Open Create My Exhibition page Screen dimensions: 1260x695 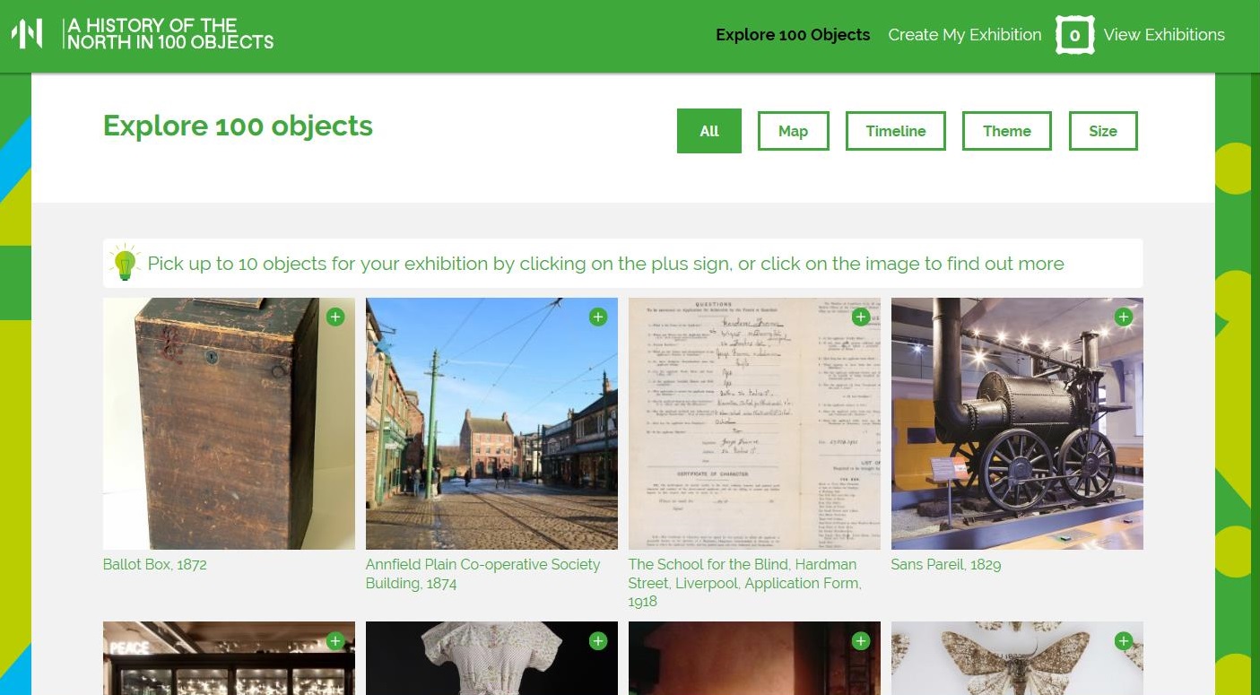tap(965, 35)
